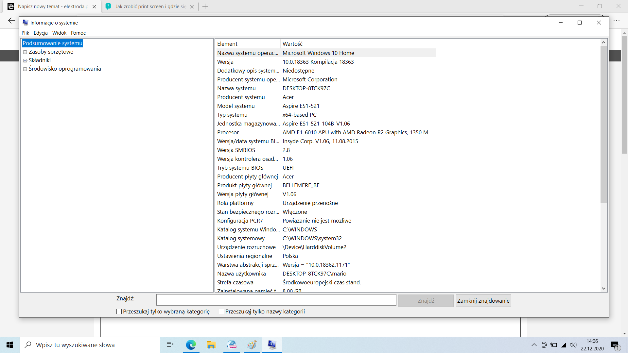
Task: Show hidden system tray icons
Action: pos(534,345)
